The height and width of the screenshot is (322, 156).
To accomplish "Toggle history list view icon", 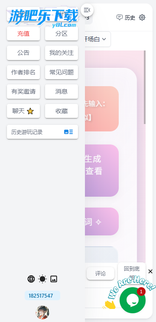I will point(68,132).
